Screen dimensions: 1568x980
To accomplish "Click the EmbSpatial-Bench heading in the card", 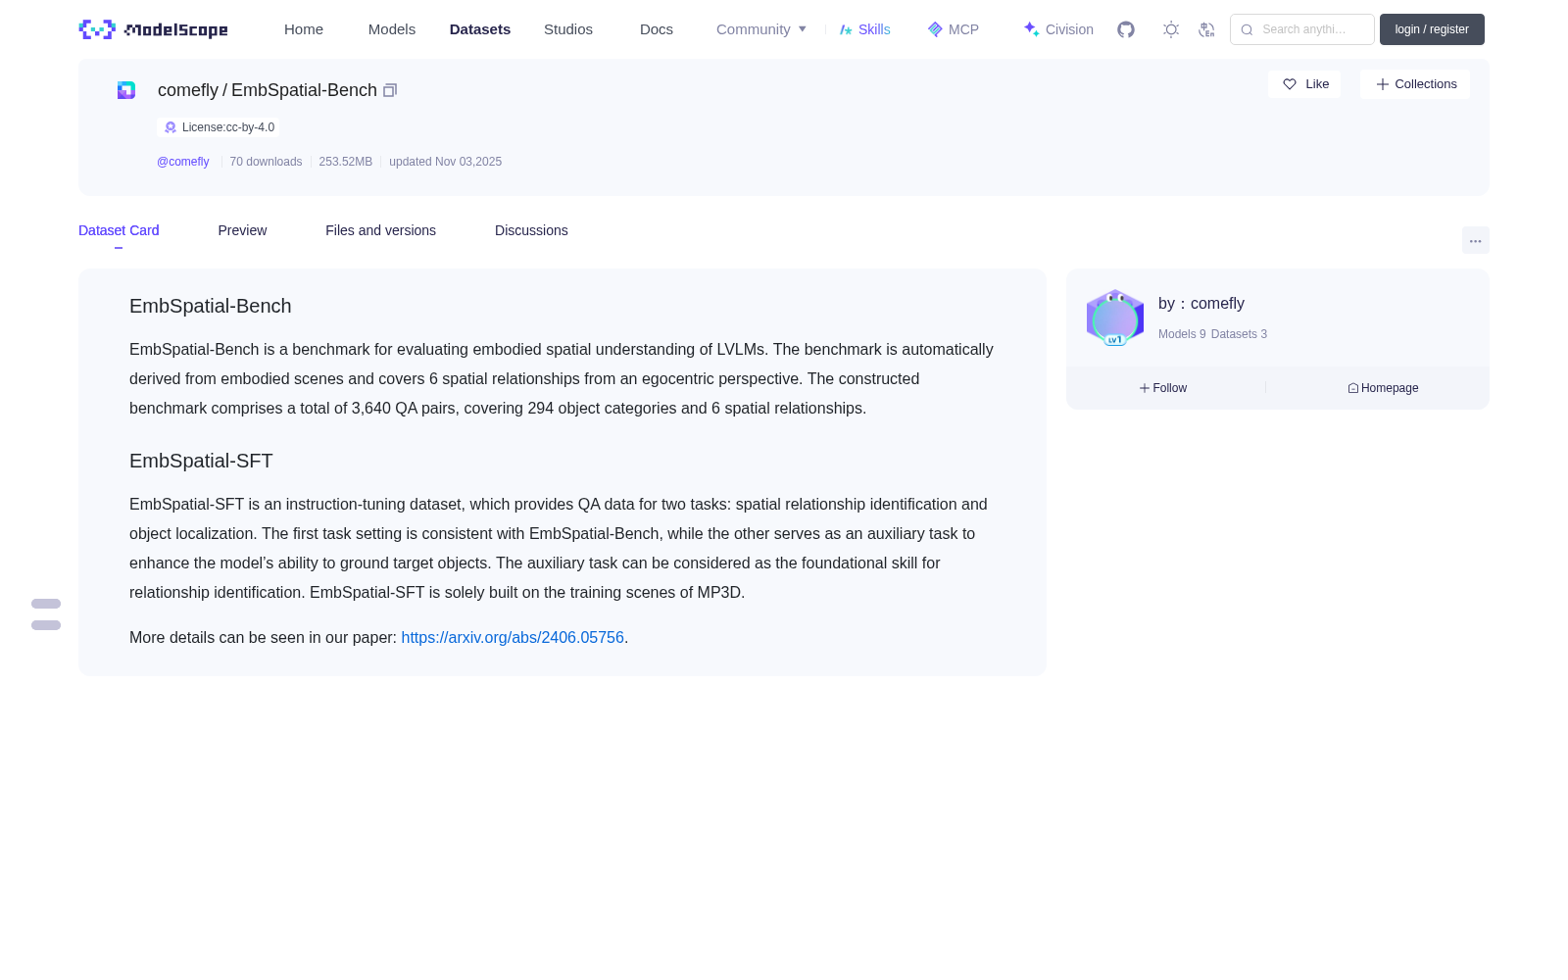I will 211,306.
